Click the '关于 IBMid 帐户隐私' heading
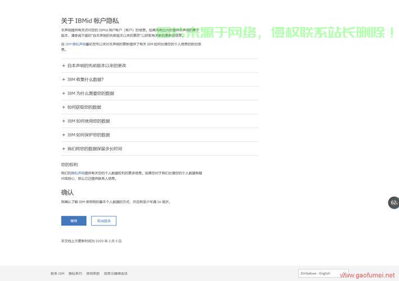 click(90, 21)
